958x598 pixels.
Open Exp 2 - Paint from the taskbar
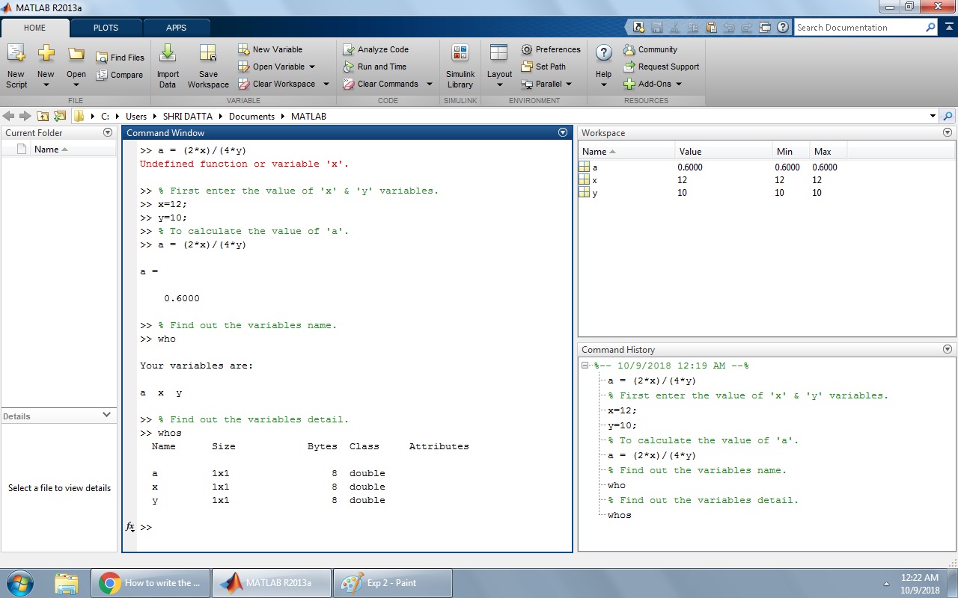(x=392, y=583)
